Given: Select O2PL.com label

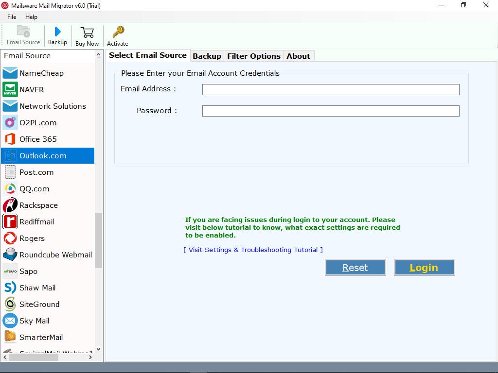Looking at the screenshot, I should pyautogui.click(x=38, y=123).
